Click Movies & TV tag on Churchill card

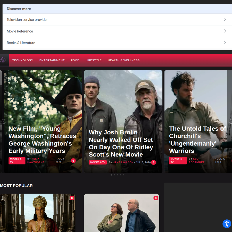pyautogui.click(x=178, y=161)
